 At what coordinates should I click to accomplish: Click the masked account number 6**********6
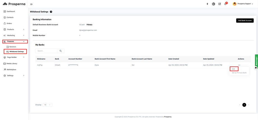(x=73, y=65)
